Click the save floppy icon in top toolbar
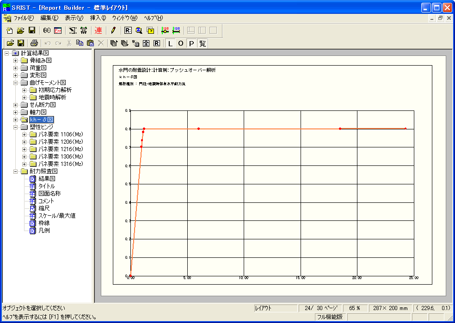The height and width of the screenshot is (323, 455). pyautogui.click(x=32, y=30)
